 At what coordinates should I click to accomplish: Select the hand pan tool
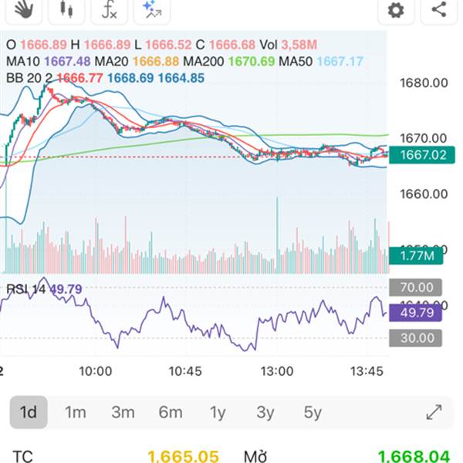(x=23, y=9)
